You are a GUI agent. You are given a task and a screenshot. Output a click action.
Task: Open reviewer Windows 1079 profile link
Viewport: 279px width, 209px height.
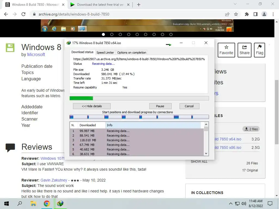[x=53, y=158]
